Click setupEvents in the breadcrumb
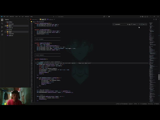This screenshot has height=120, width=160. 41,22
